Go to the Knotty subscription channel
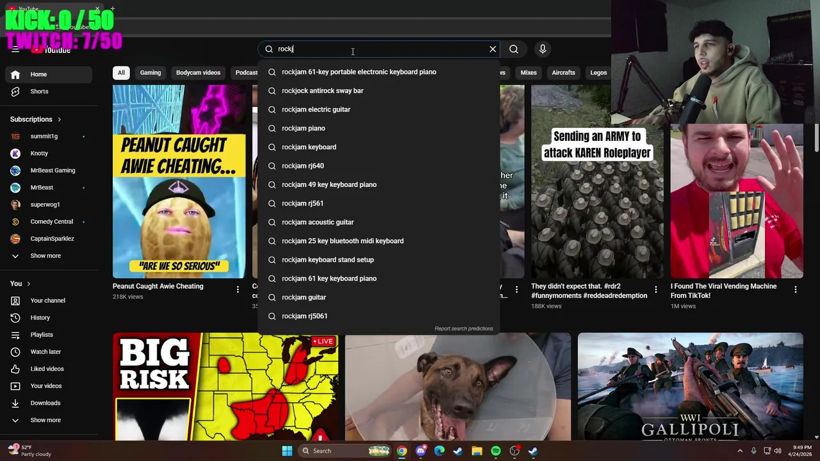 pos(49,154)
